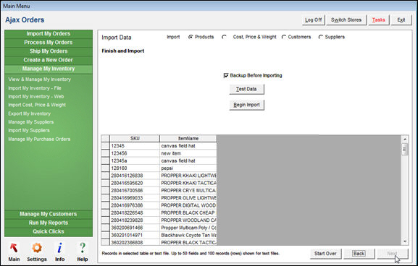Screen dimensions: 418x266
Task: Select the row header for SKU 128160
Action: point(105,168)
